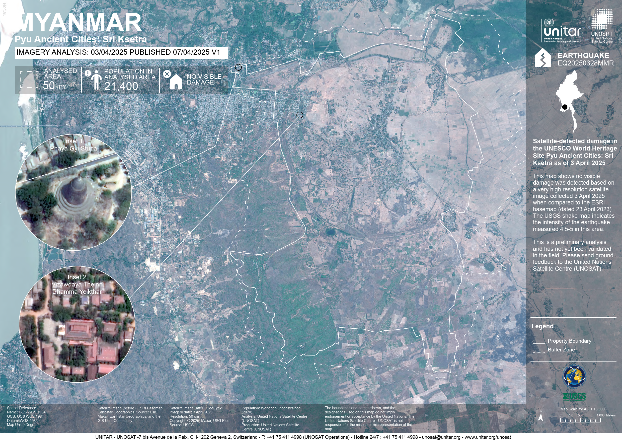Click the Property Boundary legend symbol
Image resolution: width=622 pixels, height=440 pixels.
539,341
